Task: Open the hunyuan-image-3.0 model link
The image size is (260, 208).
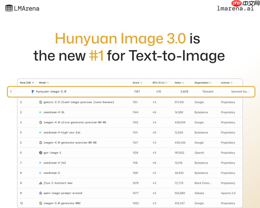Action: 51,91
